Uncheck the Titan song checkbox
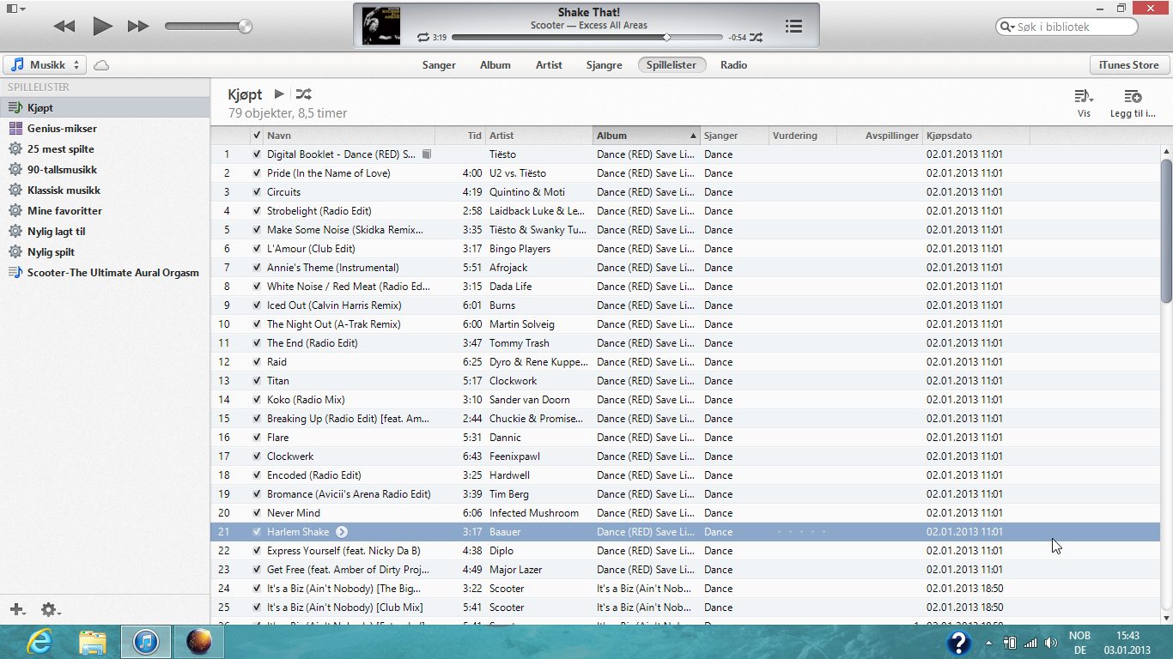This screenshot has width=1173, height=659. (257, 381)
